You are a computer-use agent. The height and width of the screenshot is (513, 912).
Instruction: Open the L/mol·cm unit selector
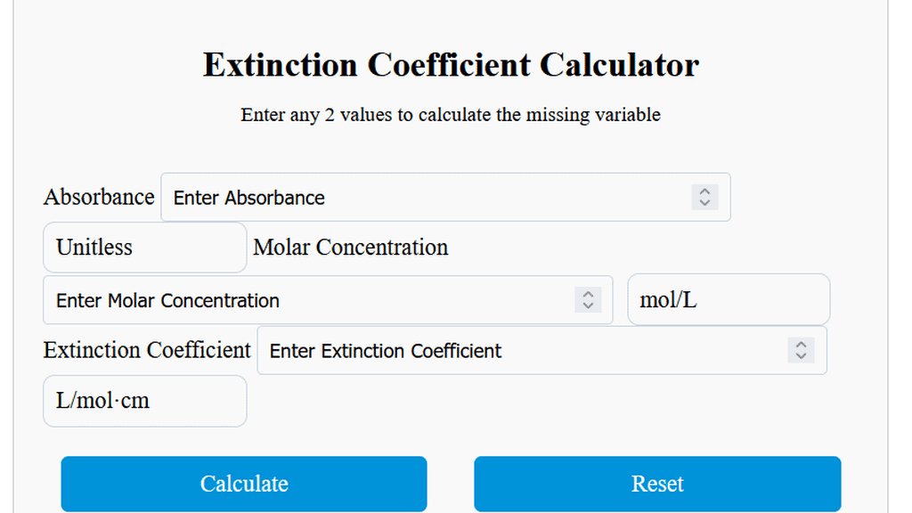tap(144, 401)
